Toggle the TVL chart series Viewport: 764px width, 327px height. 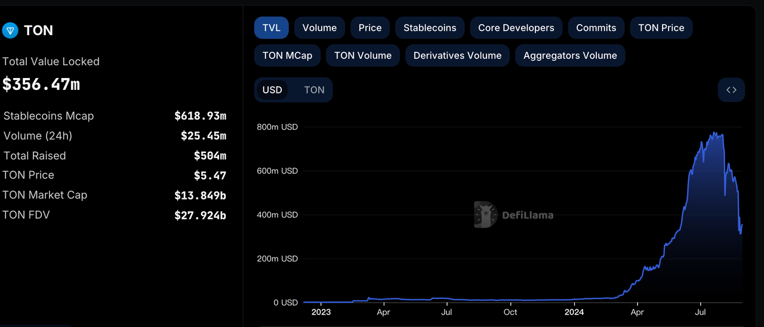pyautogui.click(x=272, y=28)
